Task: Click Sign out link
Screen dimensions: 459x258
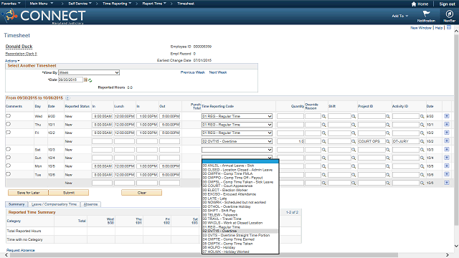Action: coord(447,4)
